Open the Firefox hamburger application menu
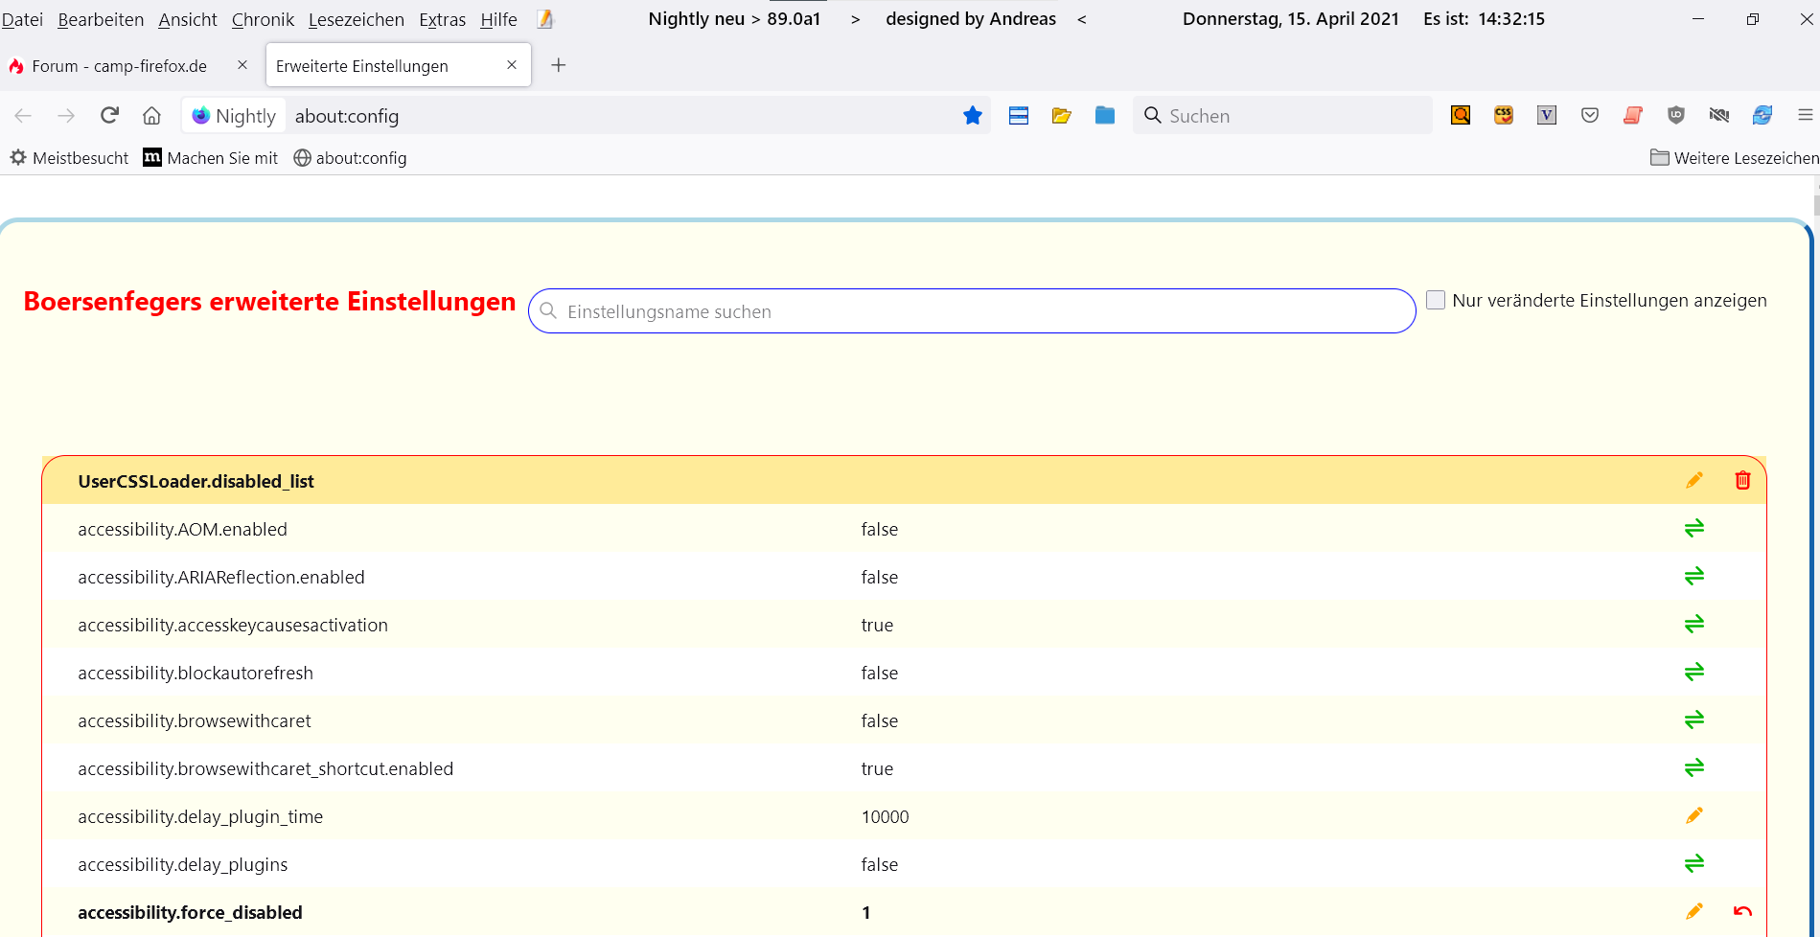The width and height of the screenshot is (1820, 937). (1805, 116)
